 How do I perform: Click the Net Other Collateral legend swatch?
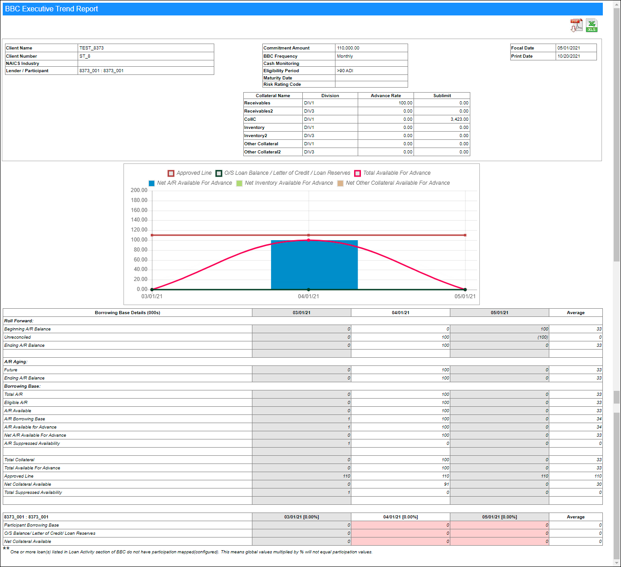[340, 183]
